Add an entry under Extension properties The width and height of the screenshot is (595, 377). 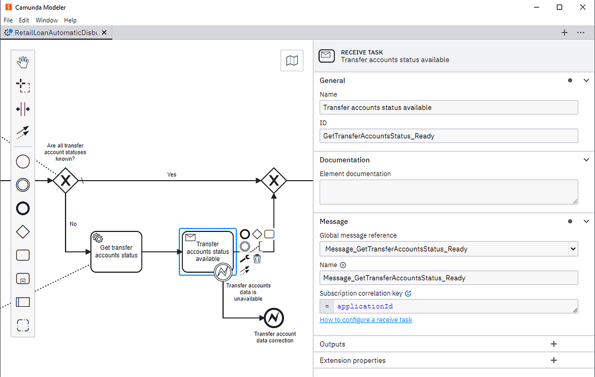[x=554, y=360]
